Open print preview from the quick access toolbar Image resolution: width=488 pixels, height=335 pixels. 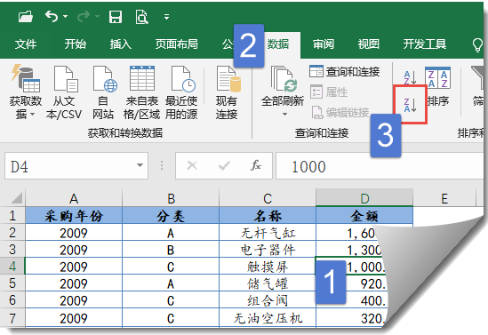[141, 17]
